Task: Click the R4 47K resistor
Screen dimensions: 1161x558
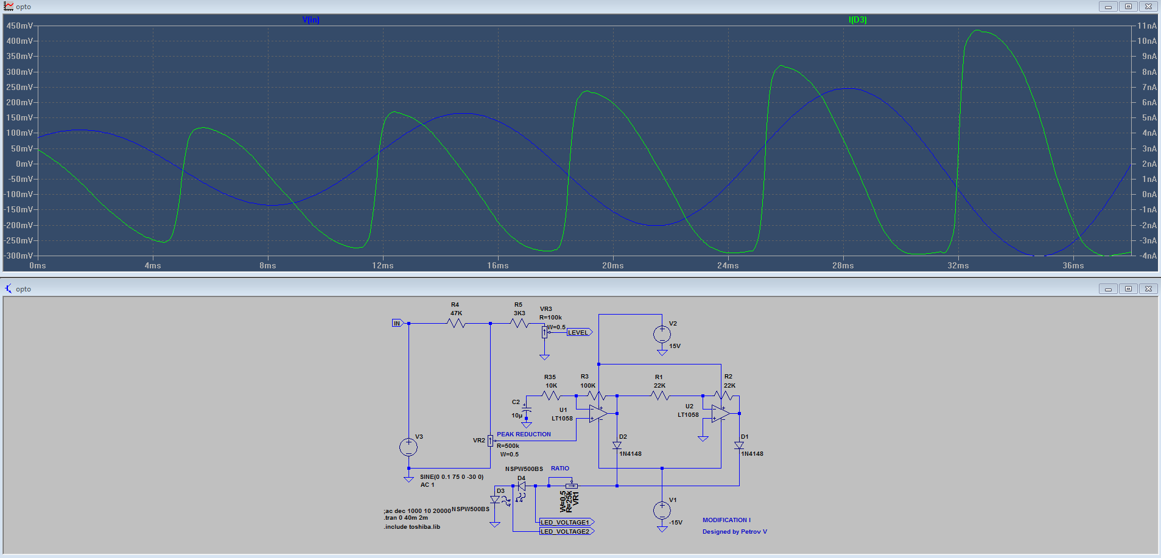Action: point(456,324)
